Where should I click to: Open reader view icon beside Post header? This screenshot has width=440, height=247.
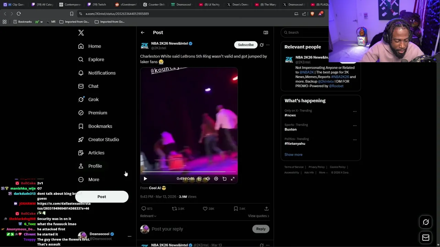point(266,33)
